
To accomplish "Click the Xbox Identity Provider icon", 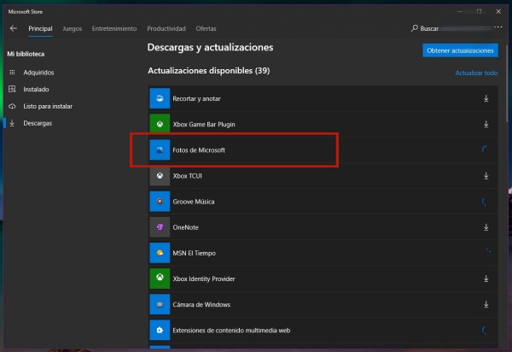I will [x=160, y=279].
